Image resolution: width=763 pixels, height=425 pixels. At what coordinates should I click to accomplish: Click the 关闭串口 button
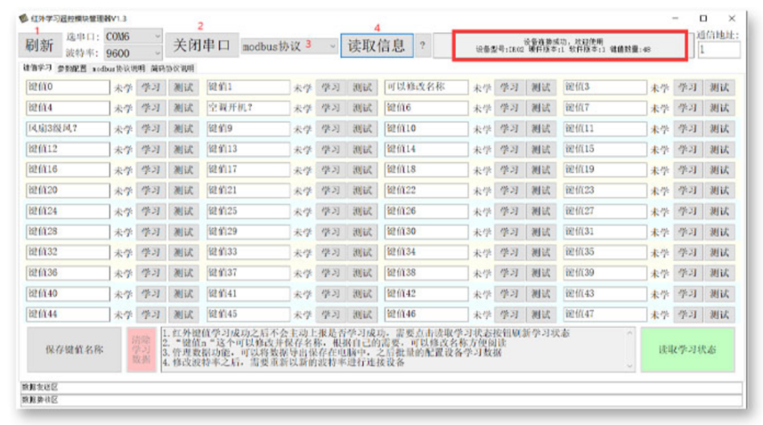click(x=202, y=45)
